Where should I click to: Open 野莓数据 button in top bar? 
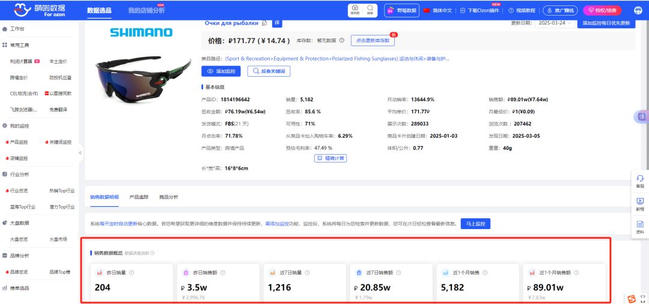click(x=401, y=10)
